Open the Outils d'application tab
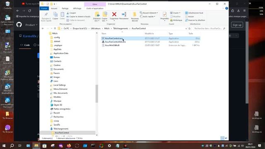This screenshot has width=265, height=149. [x=95, y=8]
